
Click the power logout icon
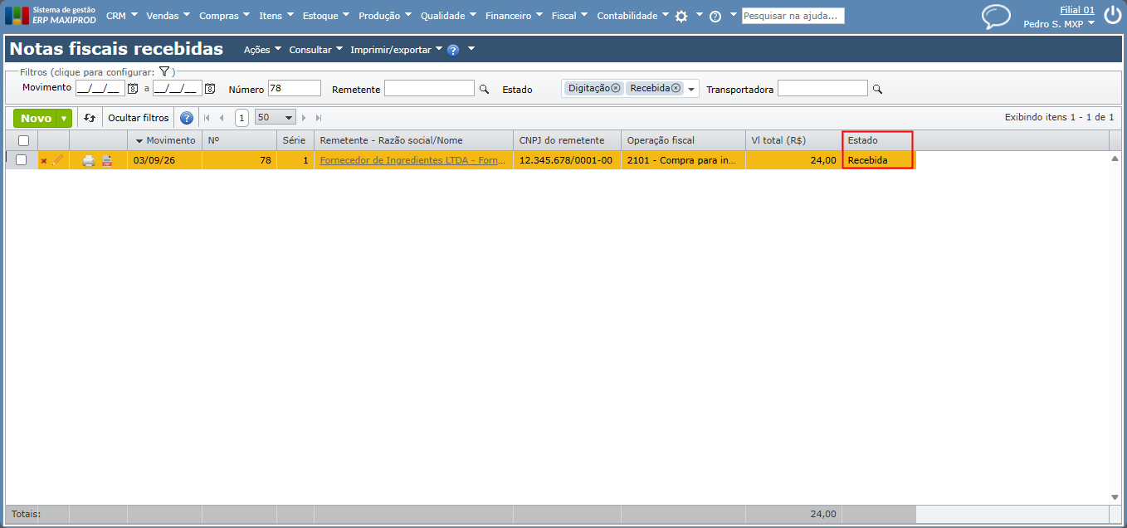coord(1112,16)
